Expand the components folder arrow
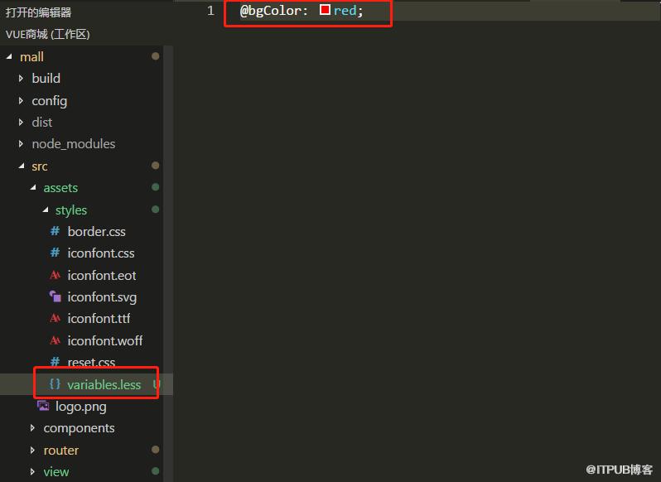Image resolution: width=661 pixels, height=482 pixels. (33, 428)
